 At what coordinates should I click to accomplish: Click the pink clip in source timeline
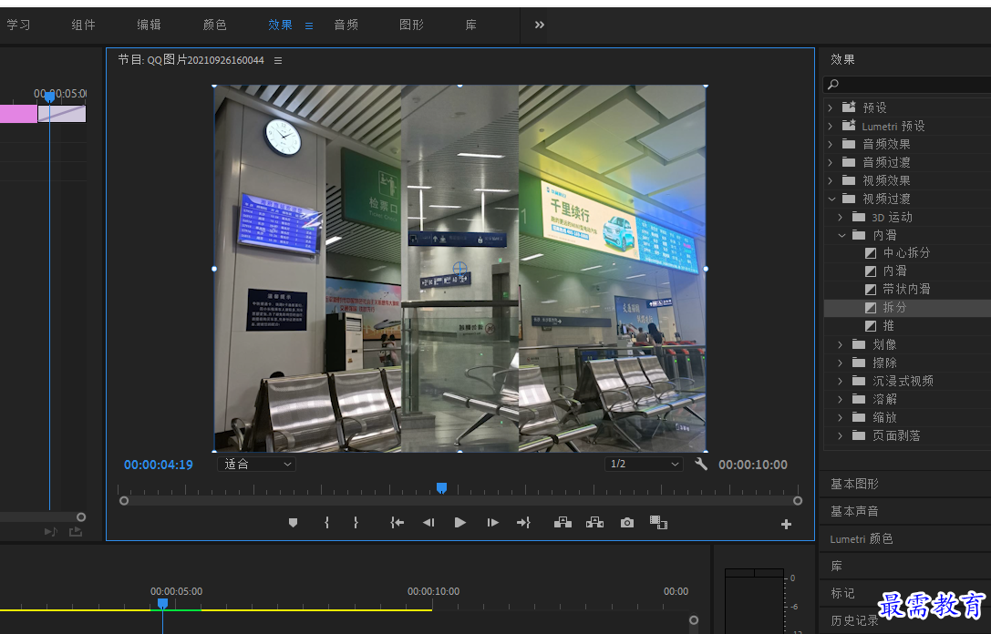[18, 114]
